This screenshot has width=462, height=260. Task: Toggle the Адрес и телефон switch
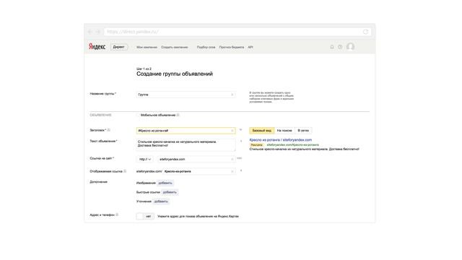tap(145, 217)
